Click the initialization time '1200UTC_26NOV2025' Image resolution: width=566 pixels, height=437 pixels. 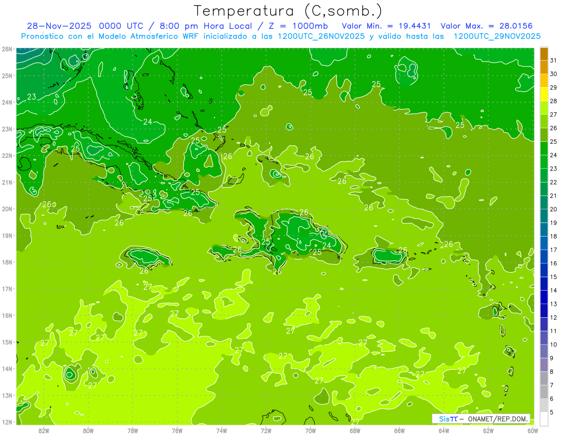(x=321, y=36)
